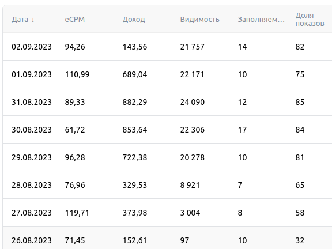Select the 28.08.2023 row
332x249 pixels.
167,185
